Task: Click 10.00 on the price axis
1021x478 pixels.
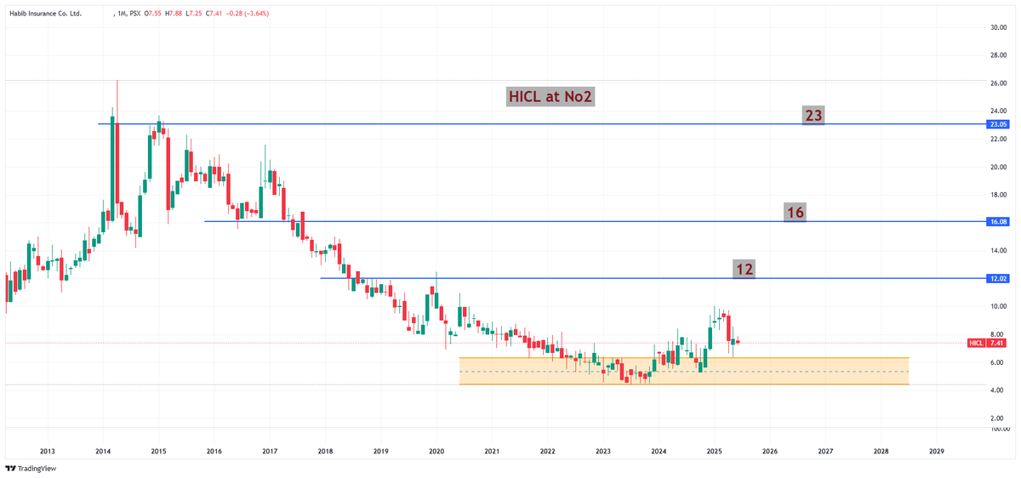Action: [998, 306]
